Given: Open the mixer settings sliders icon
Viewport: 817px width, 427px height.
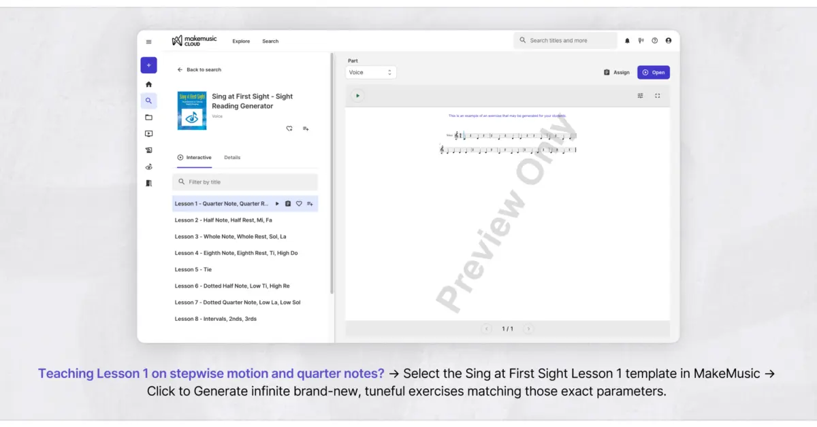Looking at the screenshot, I should 640,96.
